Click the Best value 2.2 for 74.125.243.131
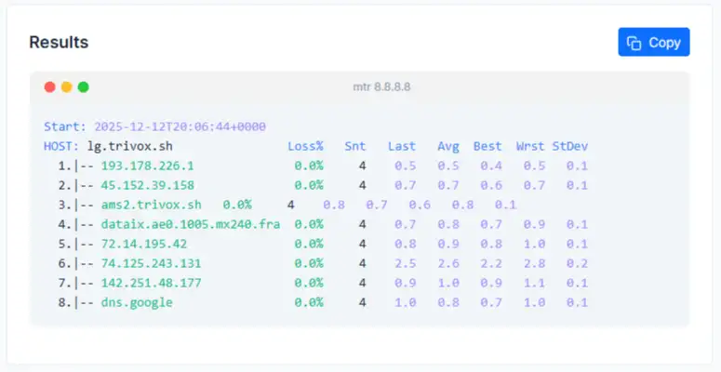This screenshot has height=372, width=721. (x=491, y=263)
